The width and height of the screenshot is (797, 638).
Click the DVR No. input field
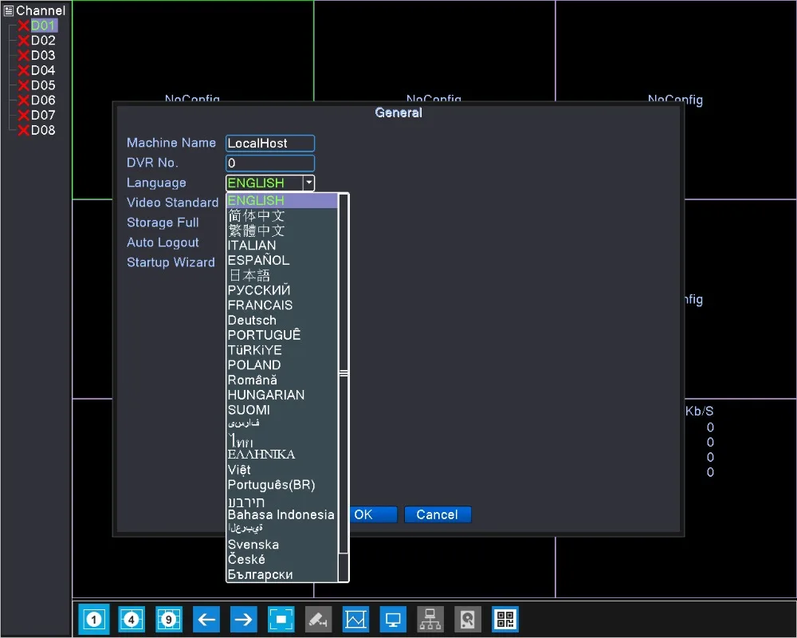tap(270, 163)
